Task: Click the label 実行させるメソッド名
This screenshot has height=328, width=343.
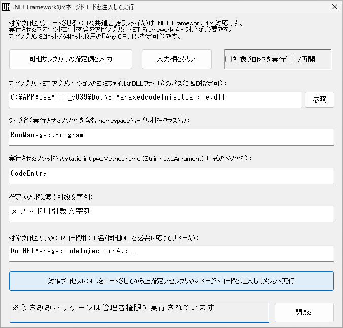Action: click(130, 158)
